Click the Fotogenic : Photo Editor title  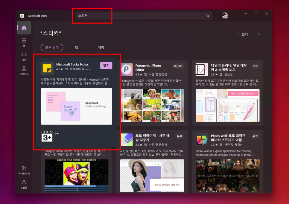click(x=148, y=68)
